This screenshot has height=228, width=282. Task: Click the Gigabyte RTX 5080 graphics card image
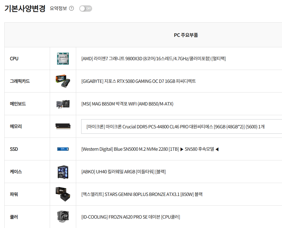(63, 81)
